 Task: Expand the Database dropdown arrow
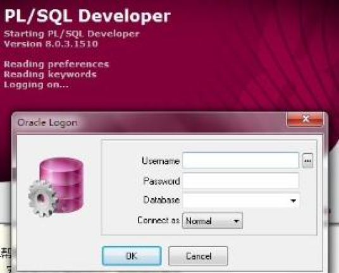(293, 201)
